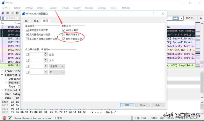The height and width of the screenshot is (121, 204).
Task: Click hex dump row 0030
Action: pyautogui.click(x=59, y=112)
